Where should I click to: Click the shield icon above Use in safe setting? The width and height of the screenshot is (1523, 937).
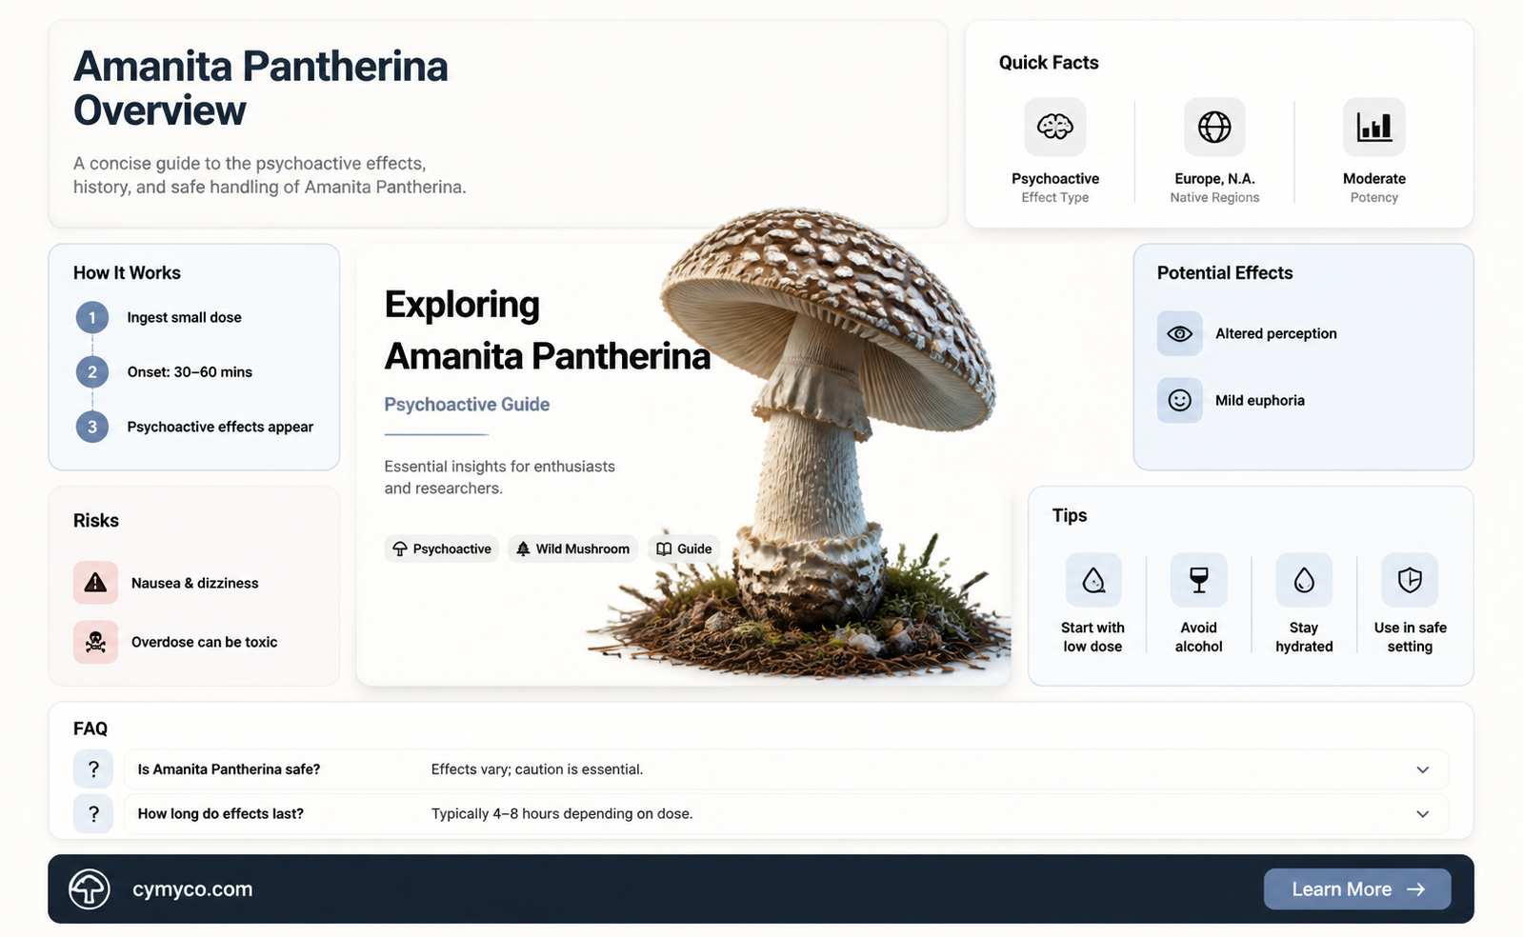(1410, 580)
